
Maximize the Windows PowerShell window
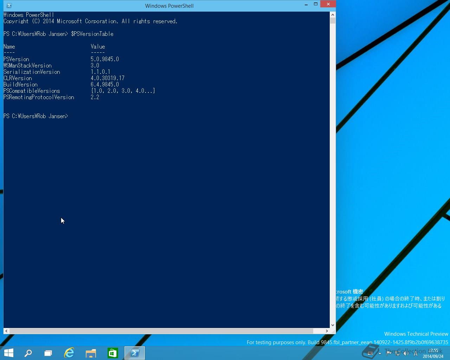tap(316, 4)
